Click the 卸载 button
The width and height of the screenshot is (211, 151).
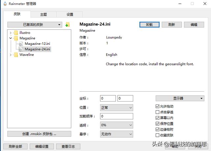(149, 25)
